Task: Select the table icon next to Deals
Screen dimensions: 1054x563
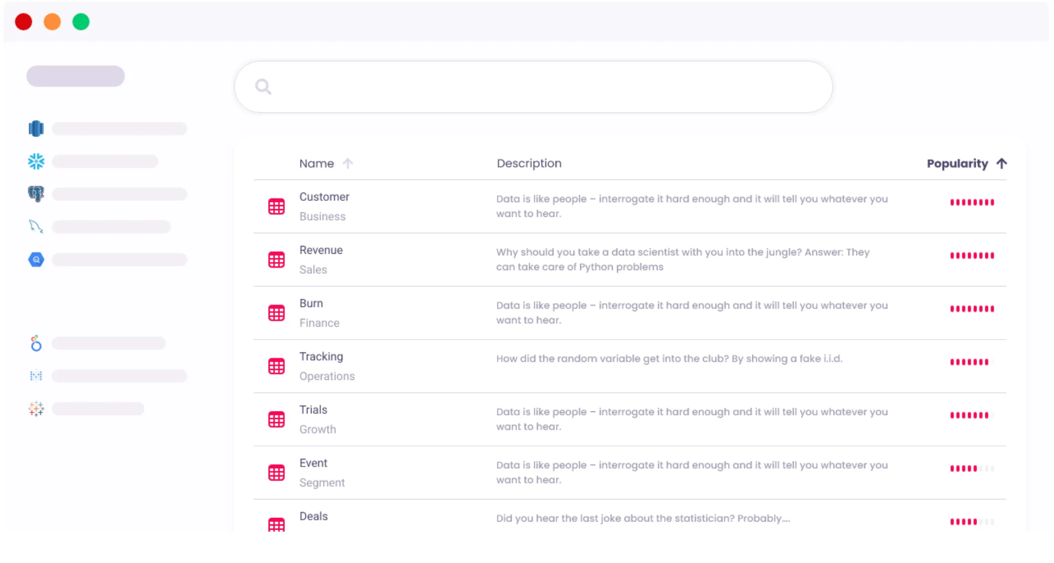Action: point(276,524)
